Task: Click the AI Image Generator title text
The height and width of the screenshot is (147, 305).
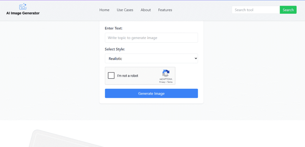Action: [x=23, y=13]
